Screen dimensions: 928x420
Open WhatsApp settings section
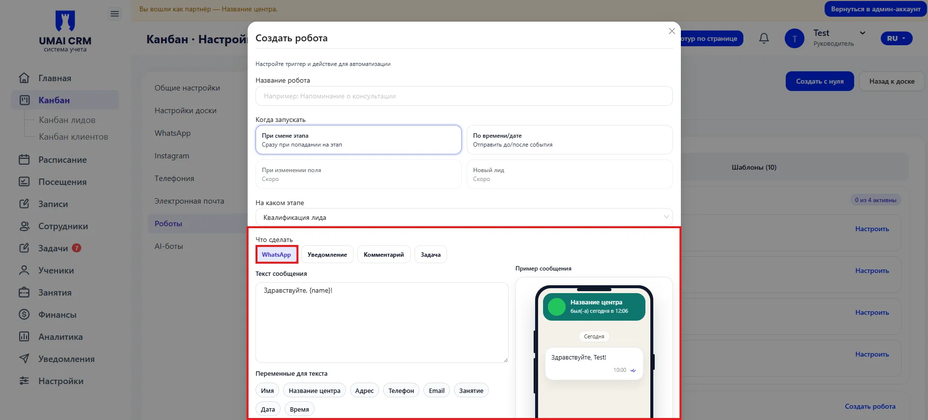(172, 133)
